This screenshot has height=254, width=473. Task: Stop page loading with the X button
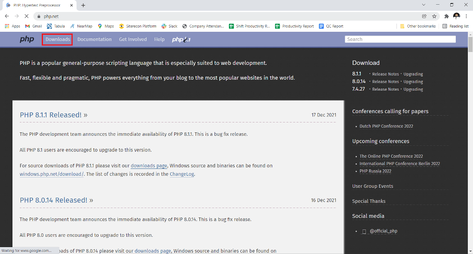tap(27, 16)
